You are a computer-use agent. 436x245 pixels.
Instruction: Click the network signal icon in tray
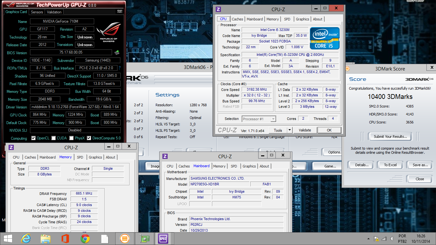tap(384, 239)
